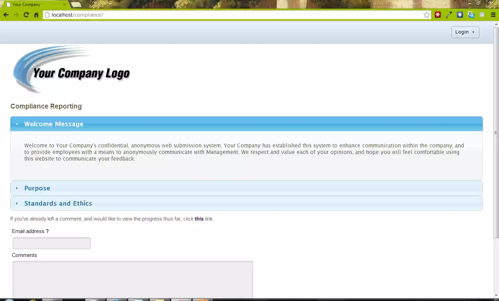Screen dimensions: 499x301
Task: Click the translate extension icon
Action: tap(471, 15)
